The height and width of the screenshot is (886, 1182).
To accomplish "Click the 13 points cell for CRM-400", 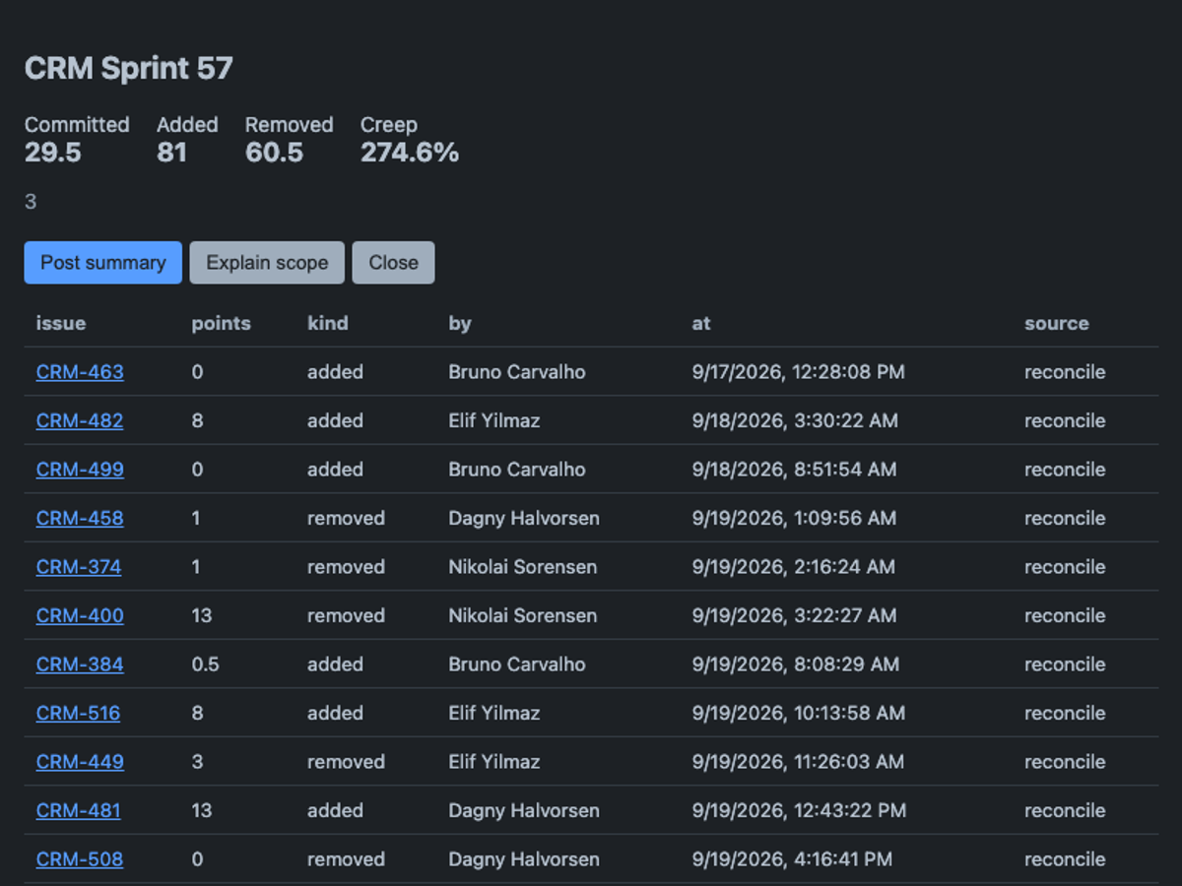I will 202,615.
